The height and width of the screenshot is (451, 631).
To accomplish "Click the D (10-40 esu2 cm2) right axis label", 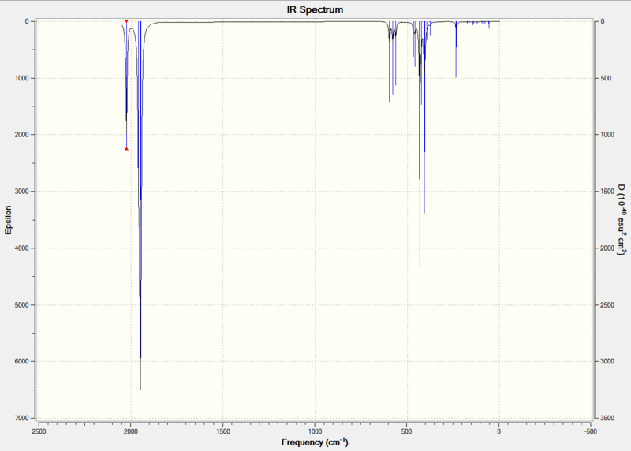I will click(x=622, y=220).
